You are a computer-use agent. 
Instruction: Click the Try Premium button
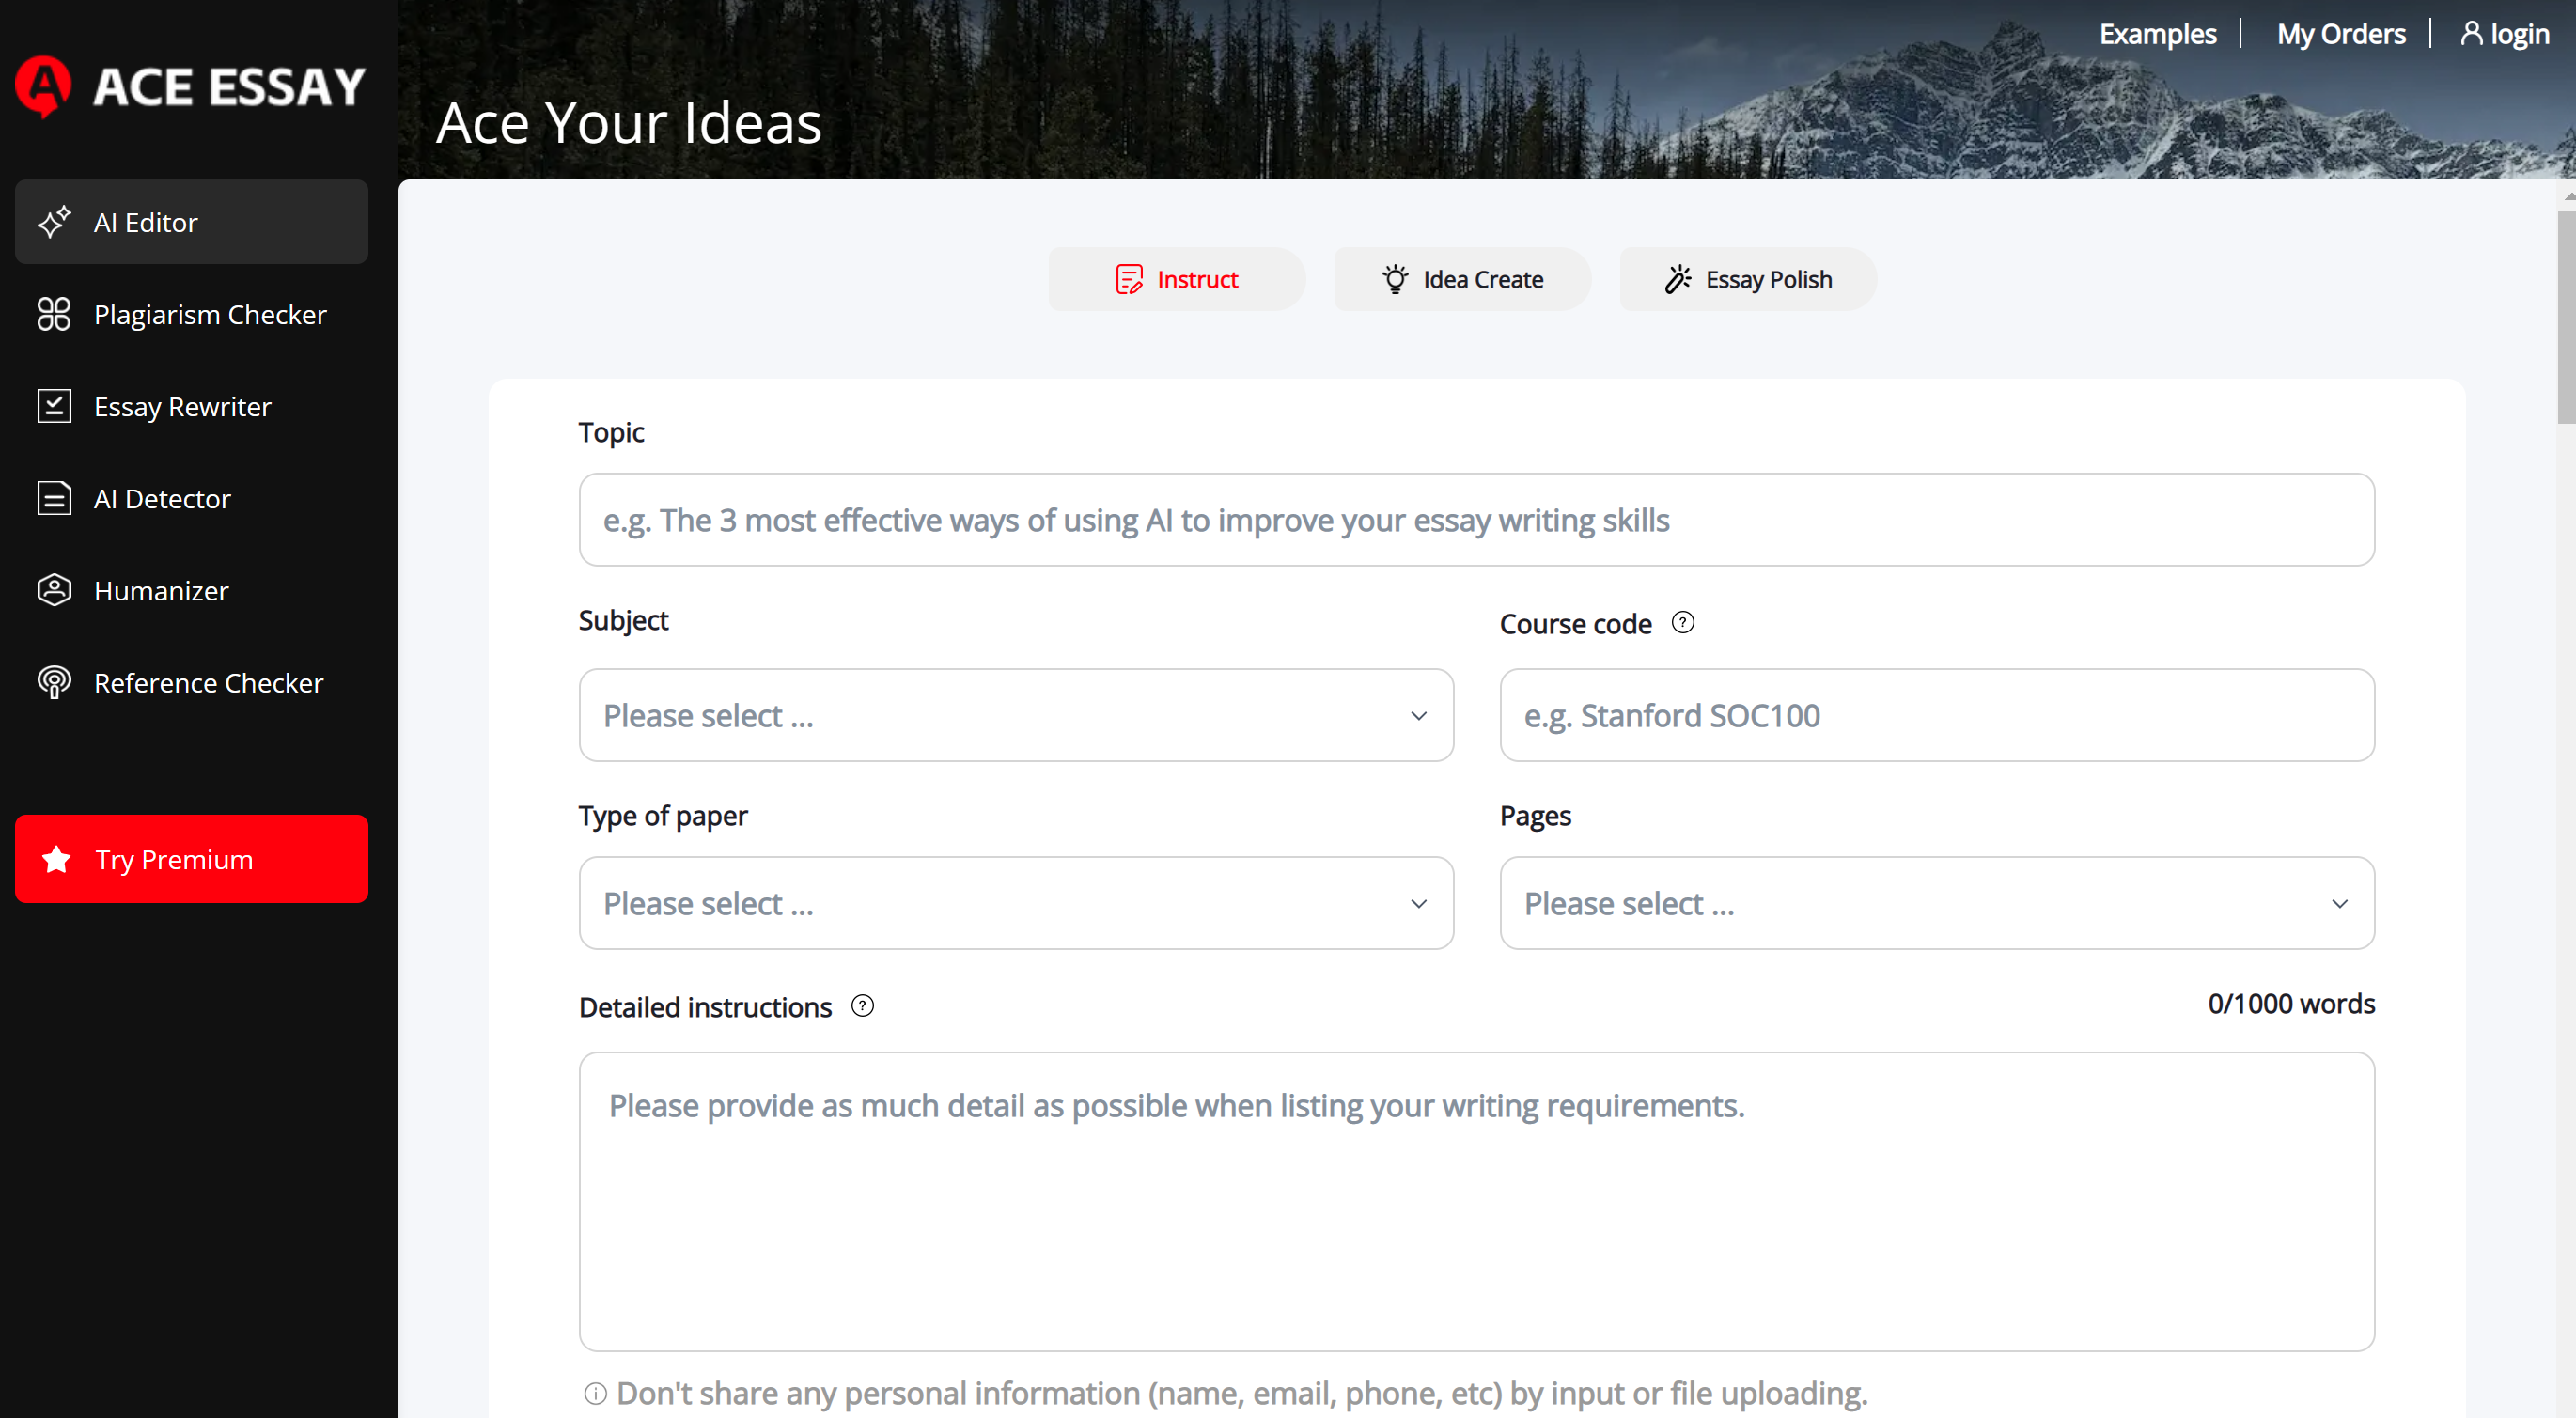(190, 858)
